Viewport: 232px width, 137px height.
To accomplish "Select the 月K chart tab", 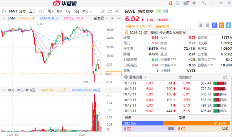I will (59, 11).
